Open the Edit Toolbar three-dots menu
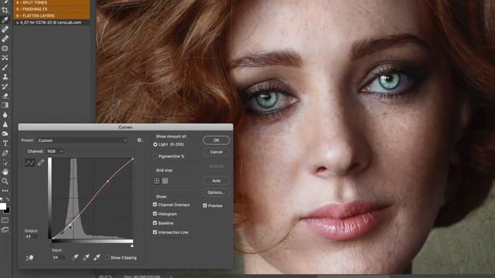 click(x=5, y=191)
